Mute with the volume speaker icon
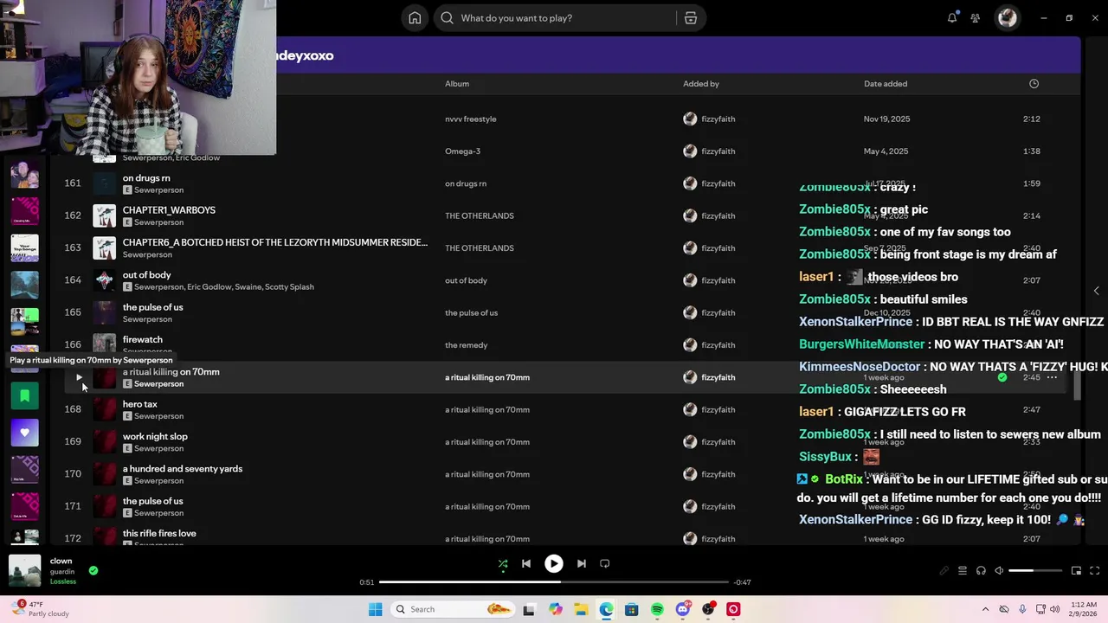This screenshot has height=623, width=1108. (999, 571)
